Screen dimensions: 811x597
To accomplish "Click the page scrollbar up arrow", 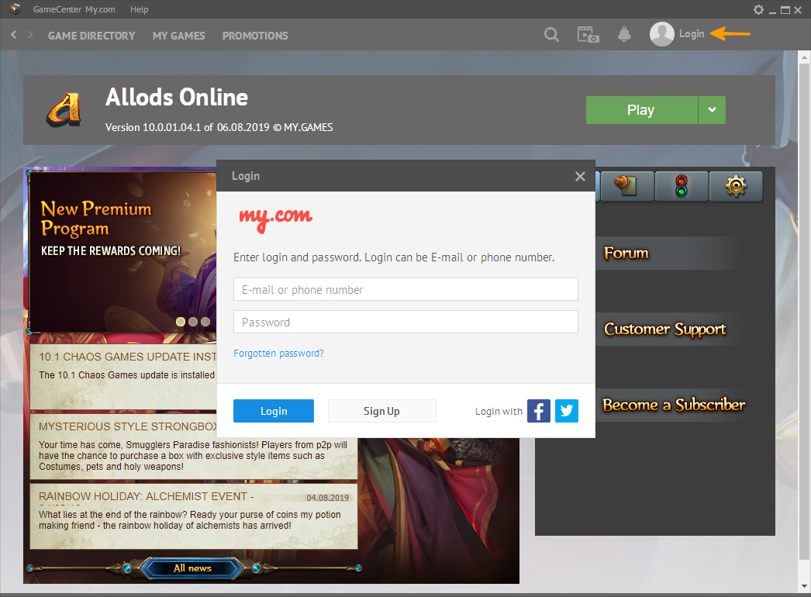I will [x=804, y=57].
